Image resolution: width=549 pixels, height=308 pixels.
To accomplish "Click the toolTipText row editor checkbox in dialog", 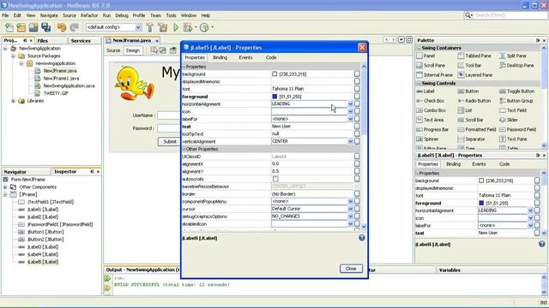I will (357, 133).
